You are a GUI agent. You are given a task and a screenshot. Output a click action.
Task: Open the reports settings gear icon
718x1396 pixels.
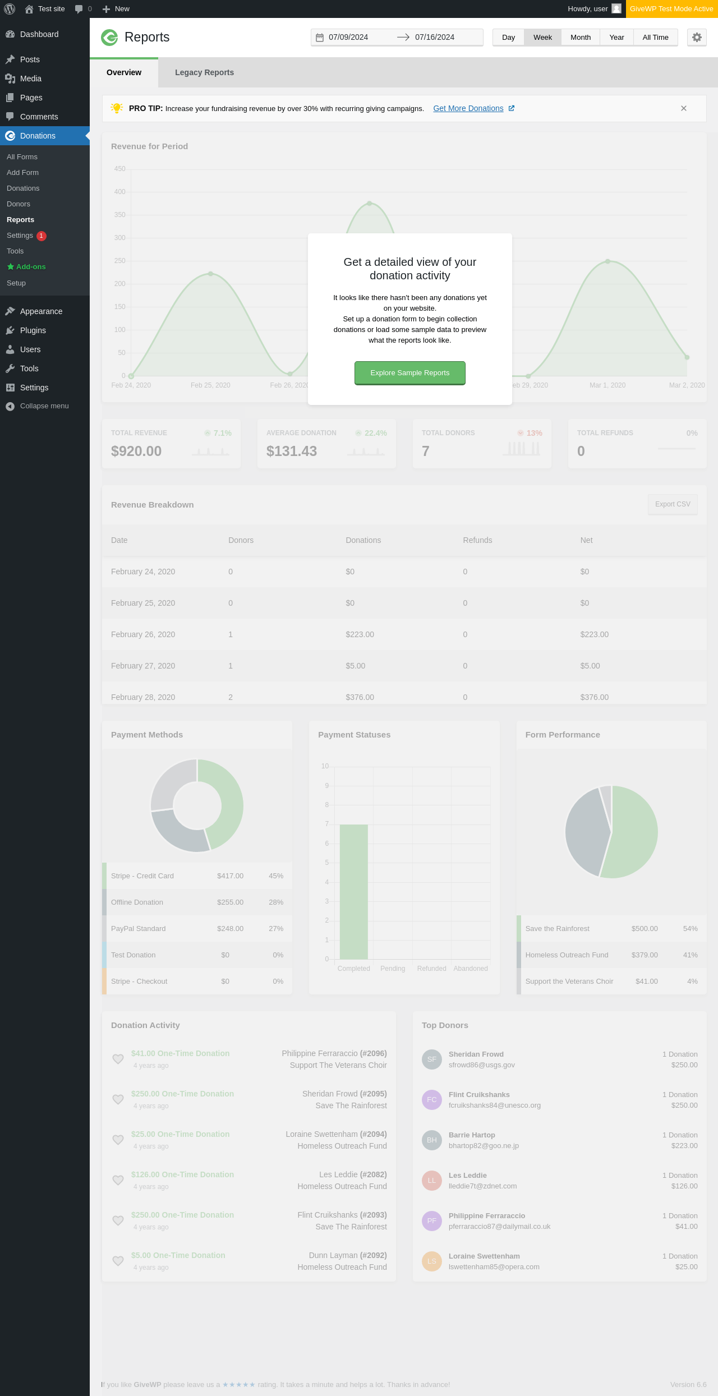[697, 37]
